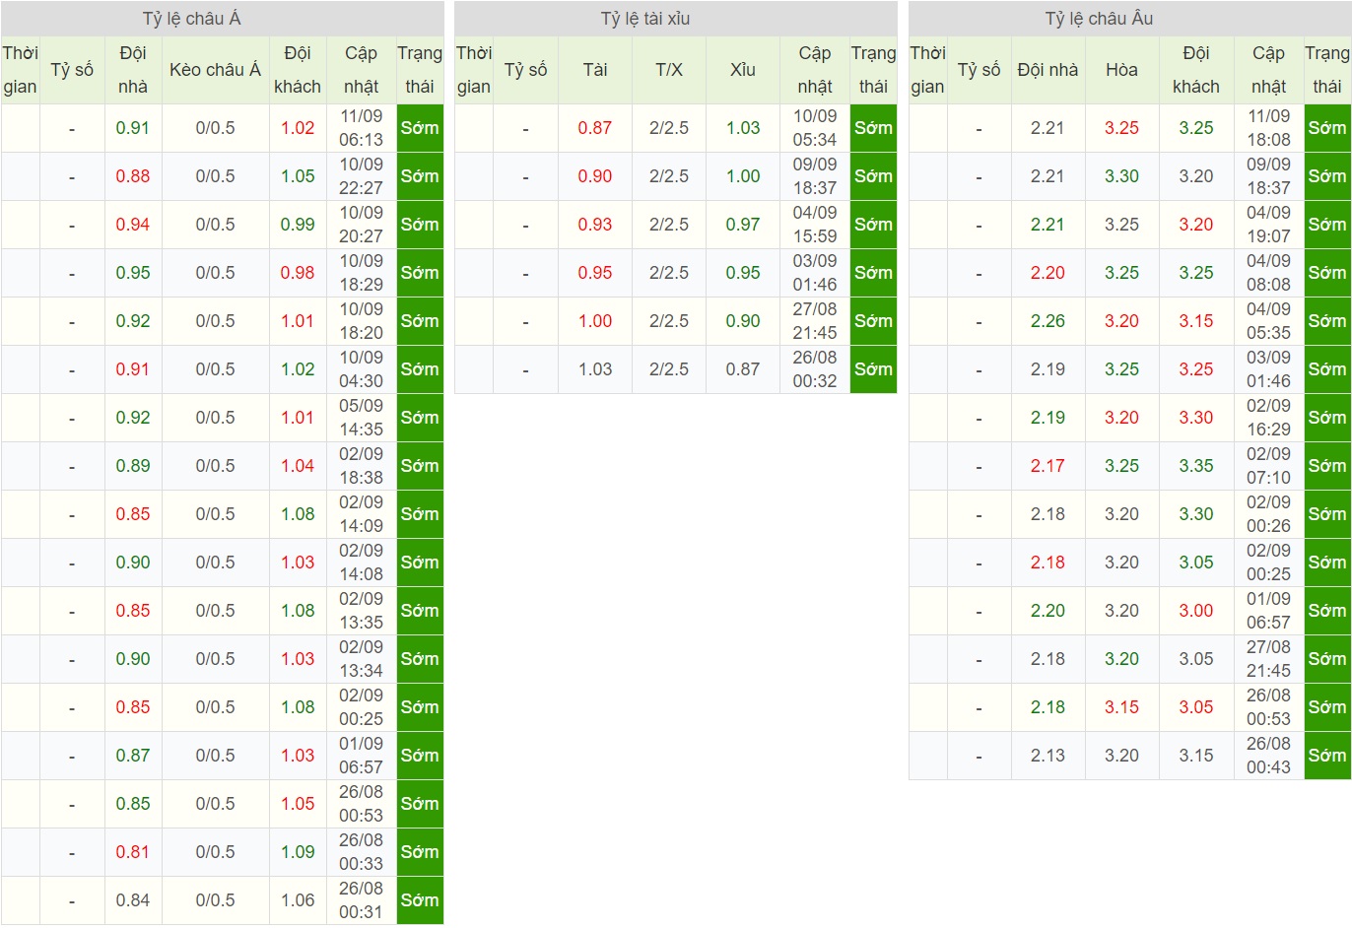The height and width of the screenshot is (928, 1352).
Task: Click home odds 2.19 in châu Âu 03/09 01:46 row
Action: click(x=1048, y=369)
